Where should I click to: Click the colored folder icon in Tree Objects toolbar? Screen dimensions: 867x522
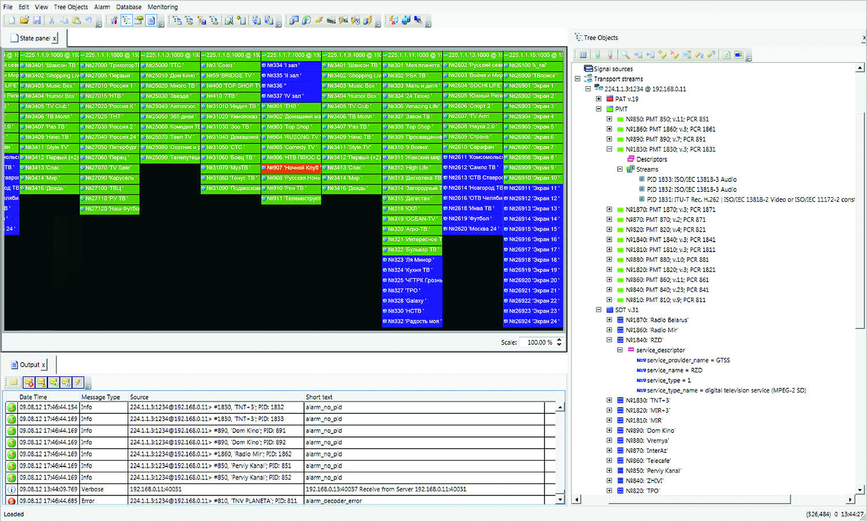pos(739,54)
